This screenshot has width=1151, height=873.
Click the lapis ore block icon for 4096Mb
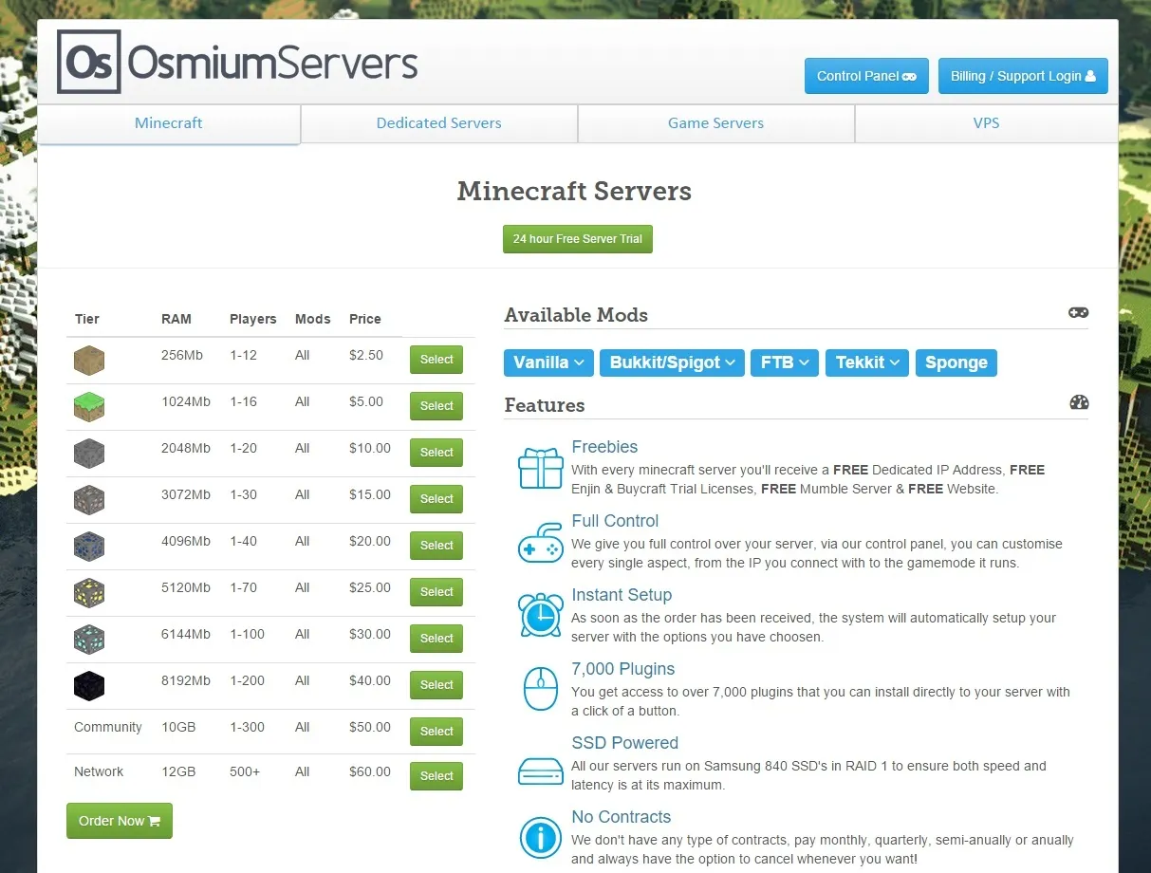(89, 547)
